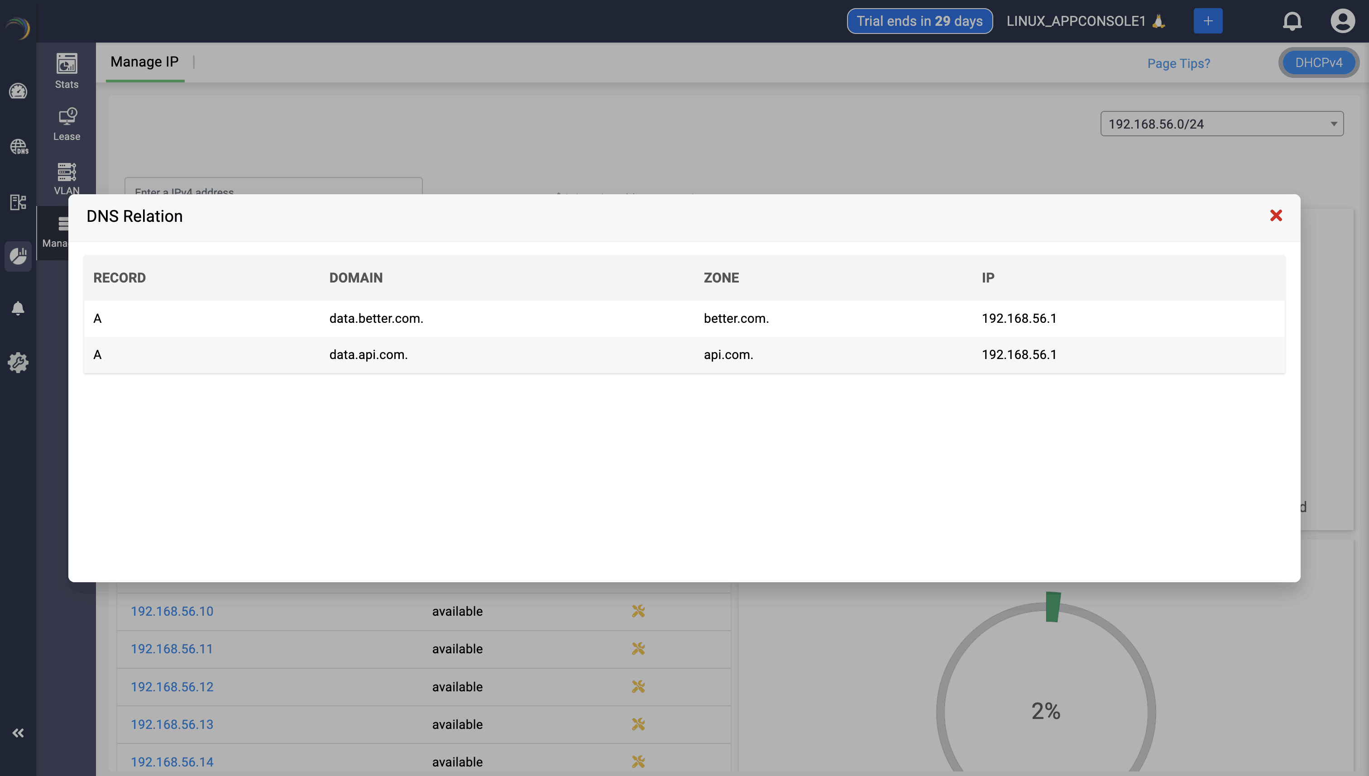Click the 2% usage gauge indicator
1369x776 pixels.
coord(1045,710)
